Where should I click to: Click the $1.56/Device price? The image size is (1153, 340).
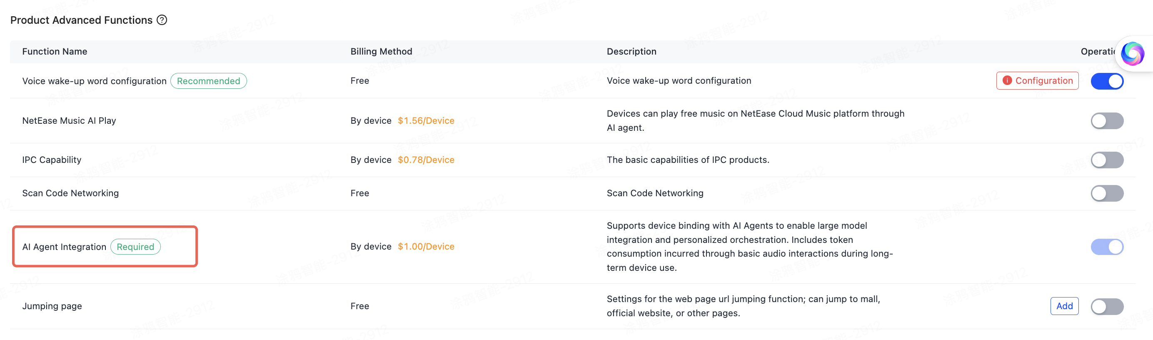tap(426, 120)
